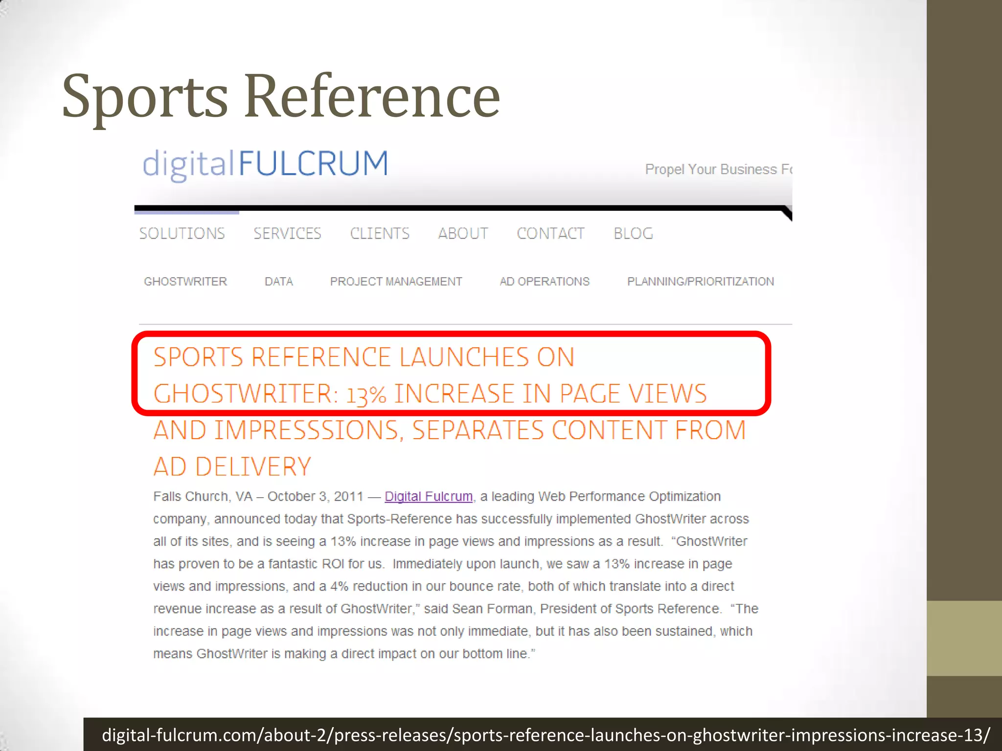1002x751 pixels.
Task: Go to the CLIENTS page
Action: pos(380,234)
